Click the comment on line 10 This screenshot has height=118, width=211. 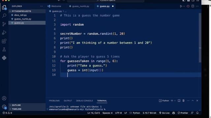(90, 56)
